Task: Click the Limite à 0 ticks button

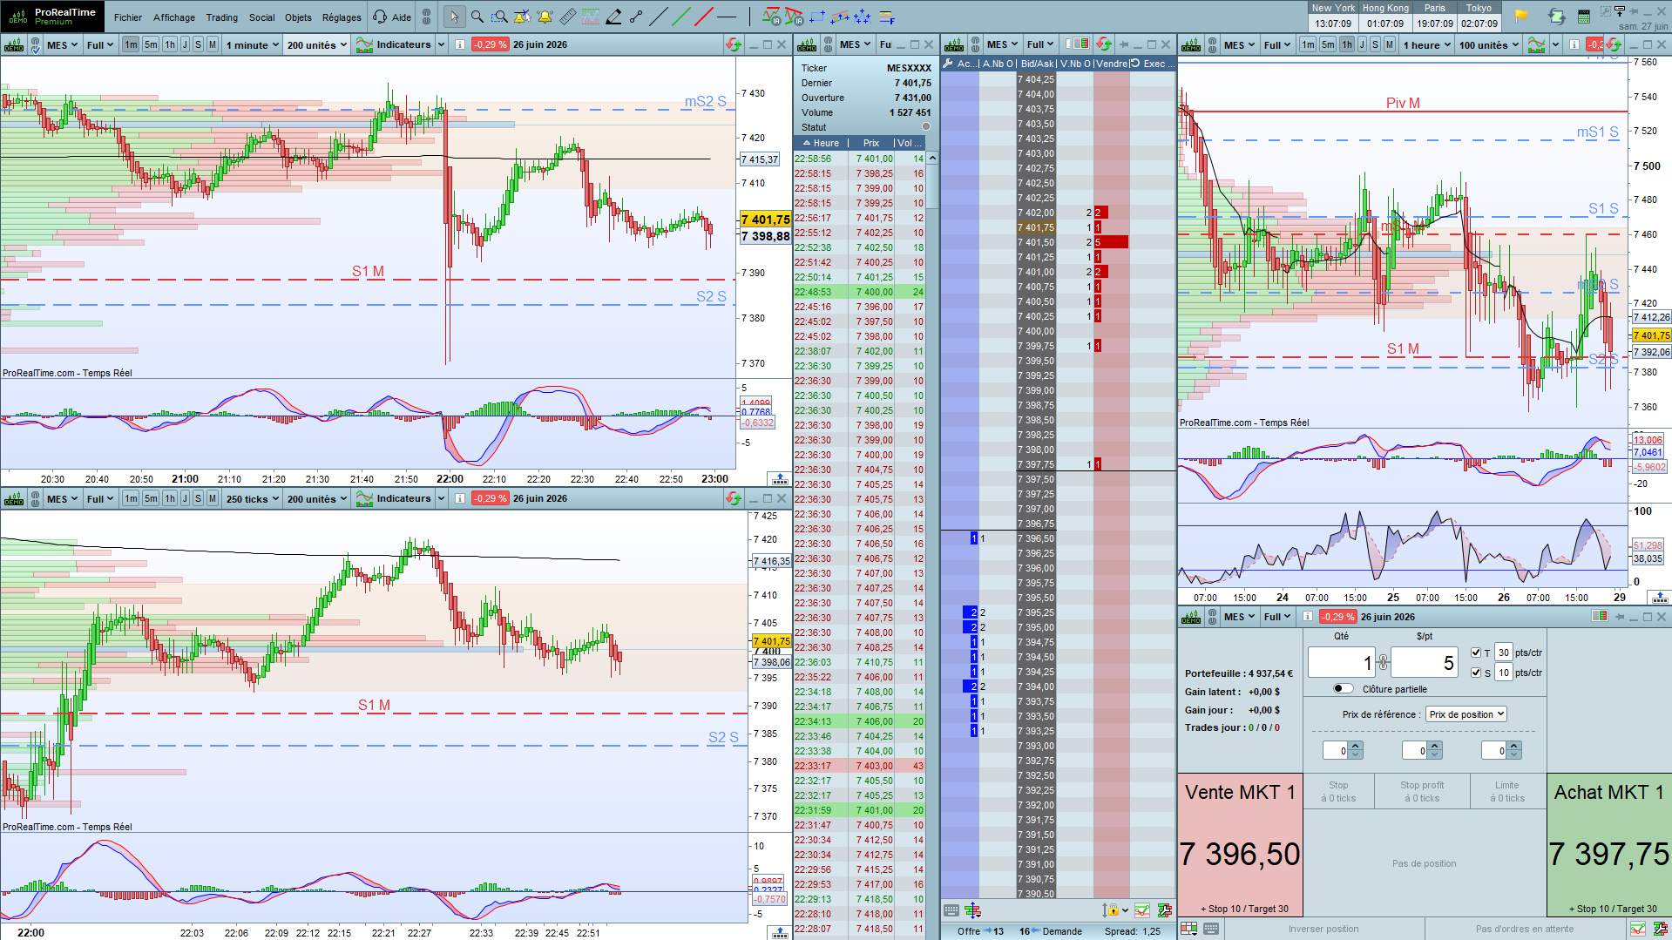Action: coord(1507,791)
